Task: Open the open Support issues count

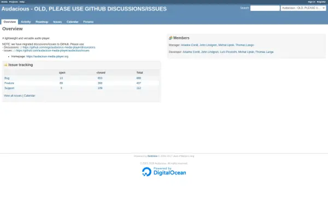Action: tap(61, 88)
